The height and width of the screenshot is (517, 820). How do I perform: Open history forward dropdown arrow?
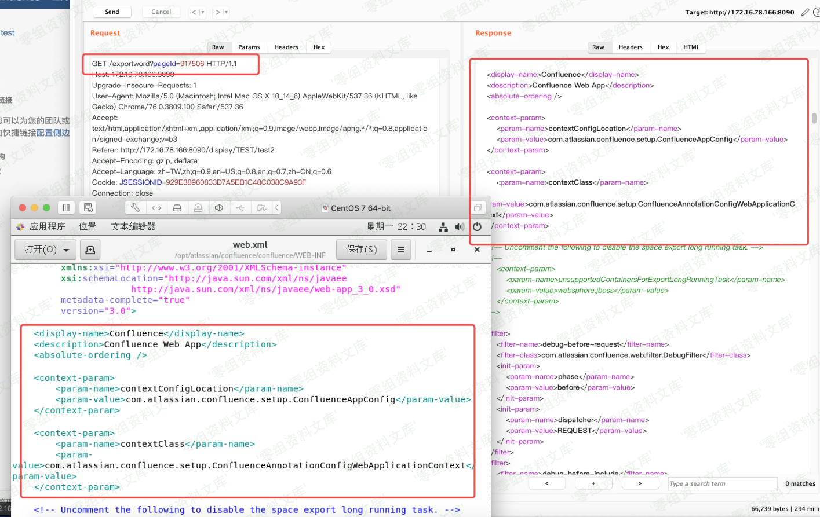(226, 12)
